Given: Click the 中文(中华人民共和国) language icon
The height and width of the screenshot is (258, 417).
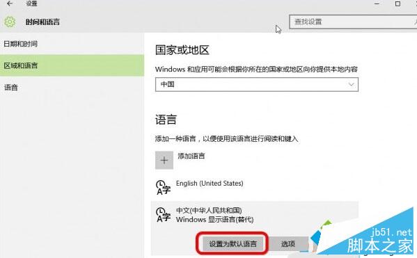Looking at the screenshot, I should click(164, 215).
